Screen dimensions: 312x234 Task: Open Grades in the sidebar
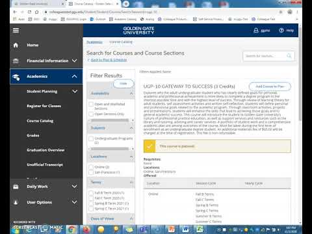pyautogui.click(x=33, y=135)
